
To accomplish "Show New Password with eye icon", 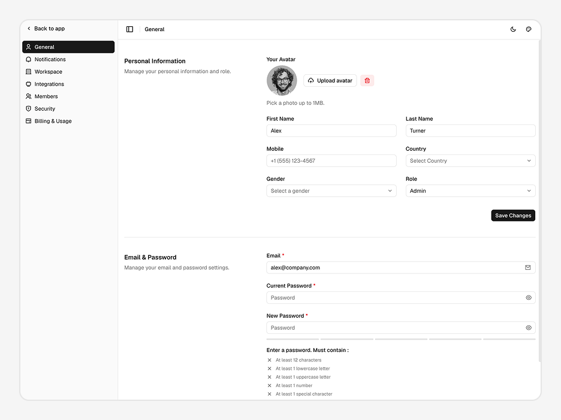I will point(529,328).
